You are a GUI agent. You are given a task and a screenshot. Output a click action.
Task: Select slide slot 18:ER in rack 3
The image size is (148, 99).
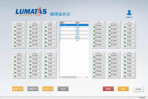[x=50, y=56]
